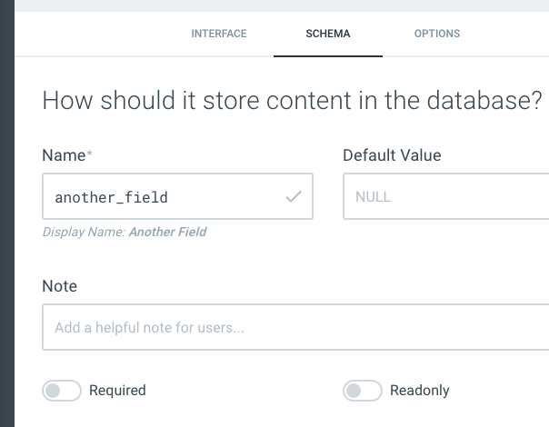Click the Name field label

[x=64, y=155]
